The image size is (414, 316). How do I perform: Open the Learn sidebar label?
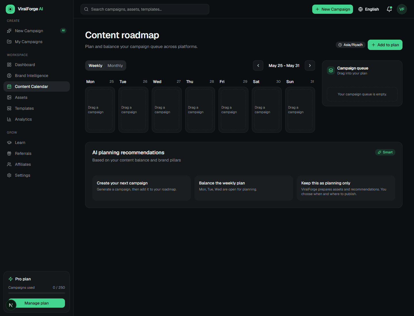[20, 142]
